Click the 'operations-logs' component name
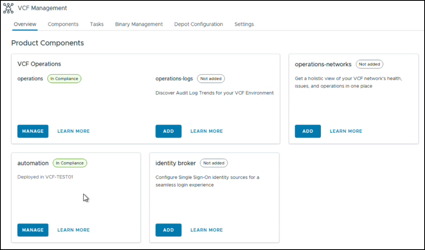This screenshot has width=425, height=250. 174,79
